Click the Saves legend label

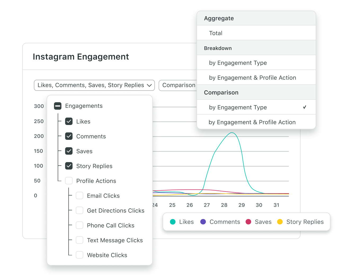coord(263,222)
